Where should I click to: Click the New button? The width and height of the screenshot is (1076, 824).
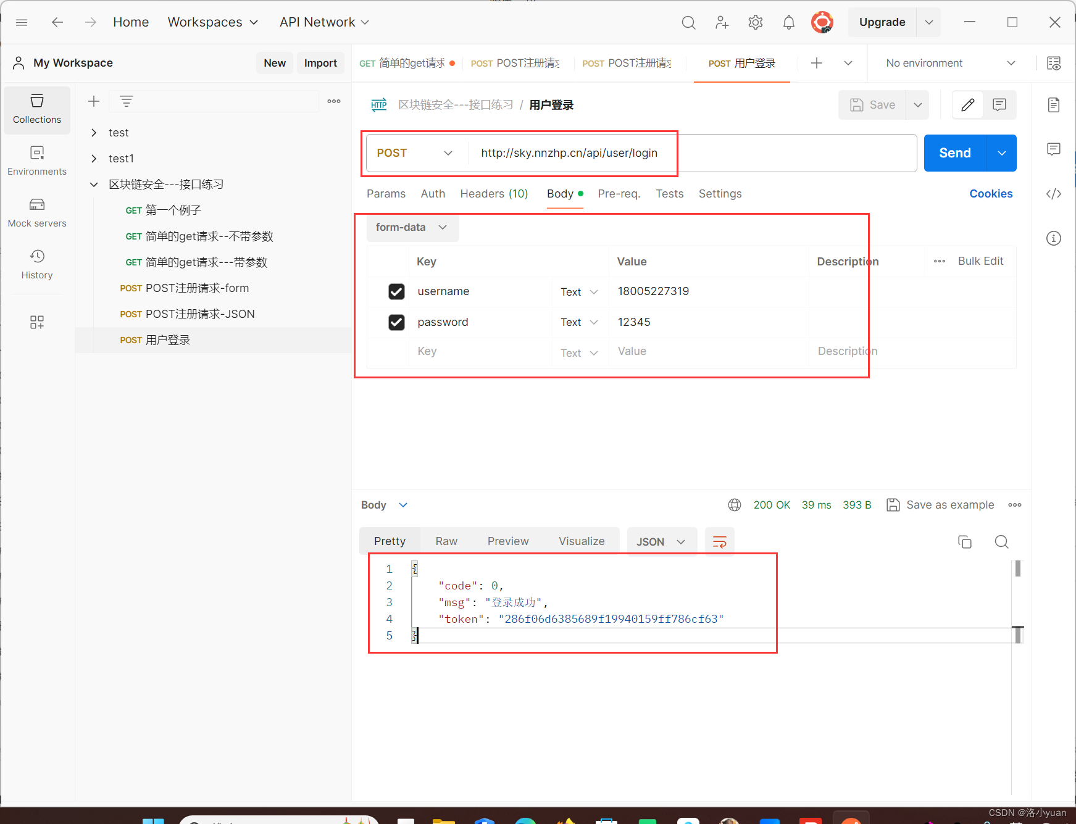pyautogui.click(x=275, y=63)
